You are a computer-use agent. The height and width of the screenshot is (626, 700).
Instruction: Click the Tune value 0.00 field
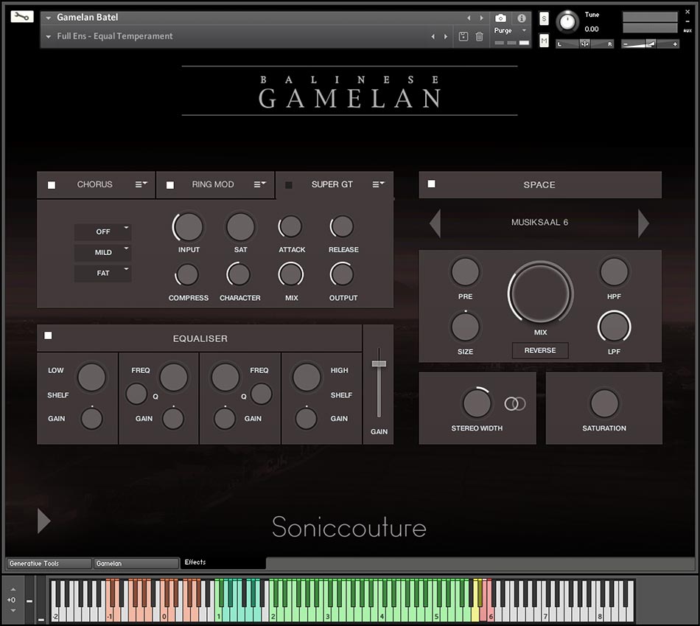tap(592, 29)
